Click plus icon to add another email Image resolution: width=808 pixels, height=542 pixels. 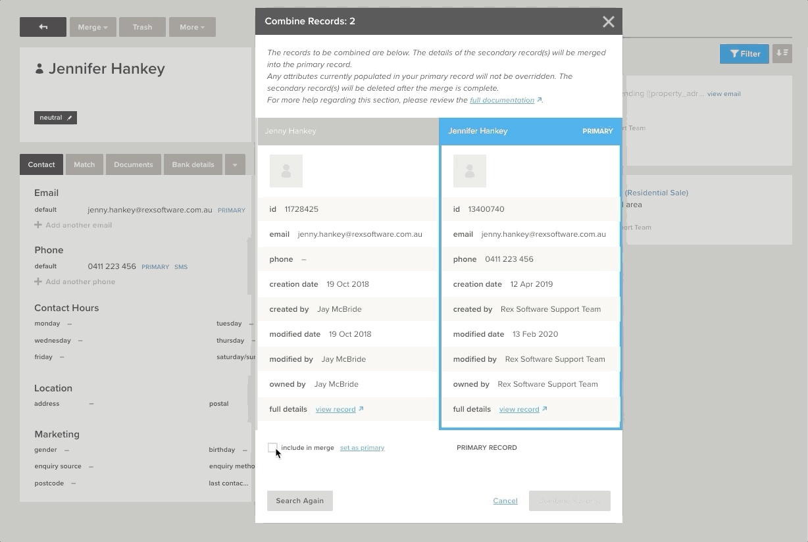point(38,225)
